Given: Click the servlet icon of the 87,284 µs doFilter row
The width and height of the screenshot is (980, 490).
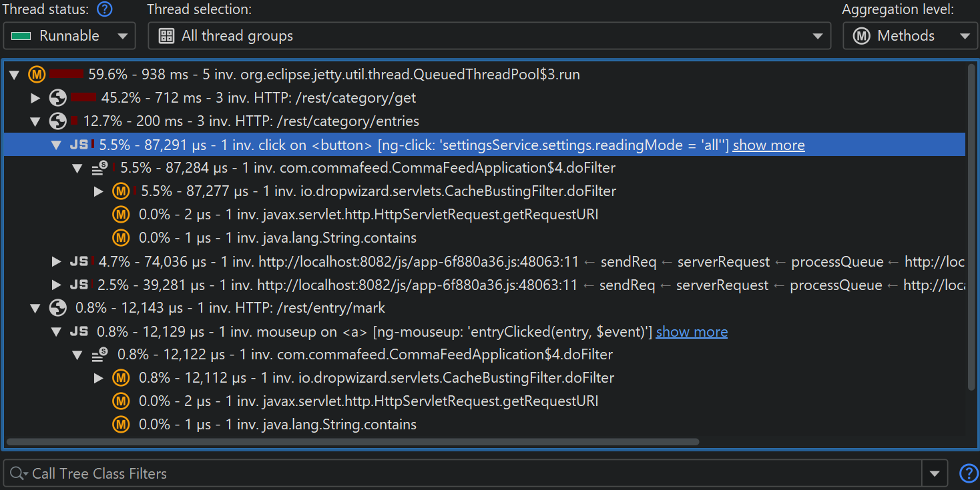Looking at the screenshot, I should 99,168.
